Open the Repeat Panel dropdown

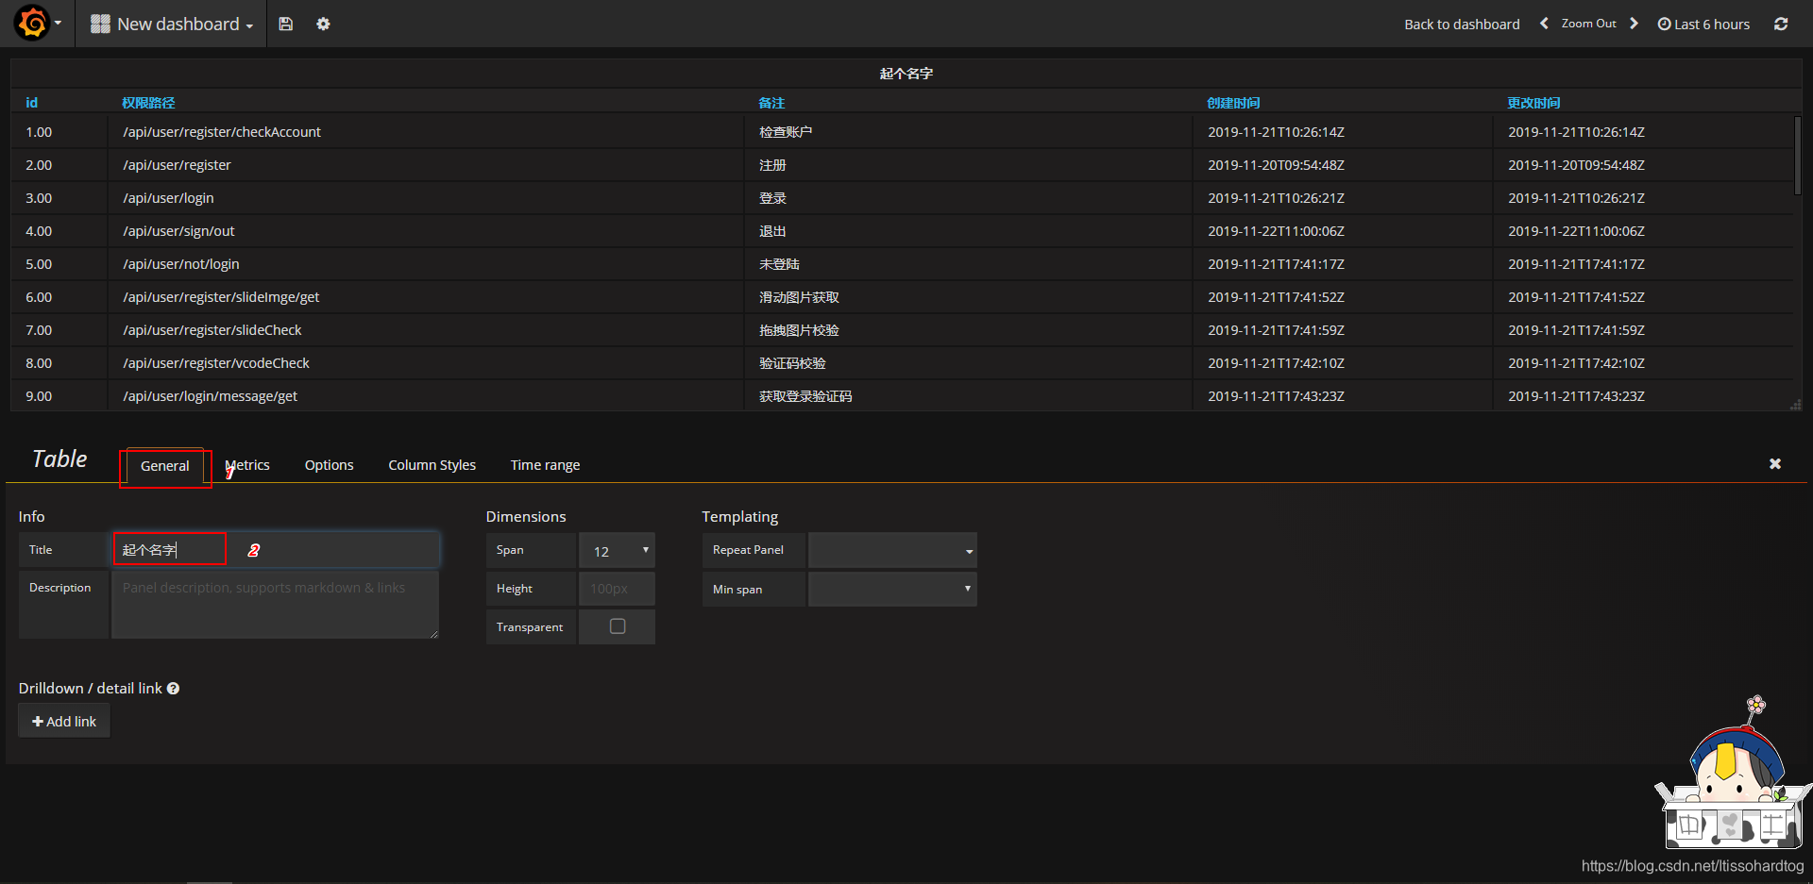coord(892,550)
